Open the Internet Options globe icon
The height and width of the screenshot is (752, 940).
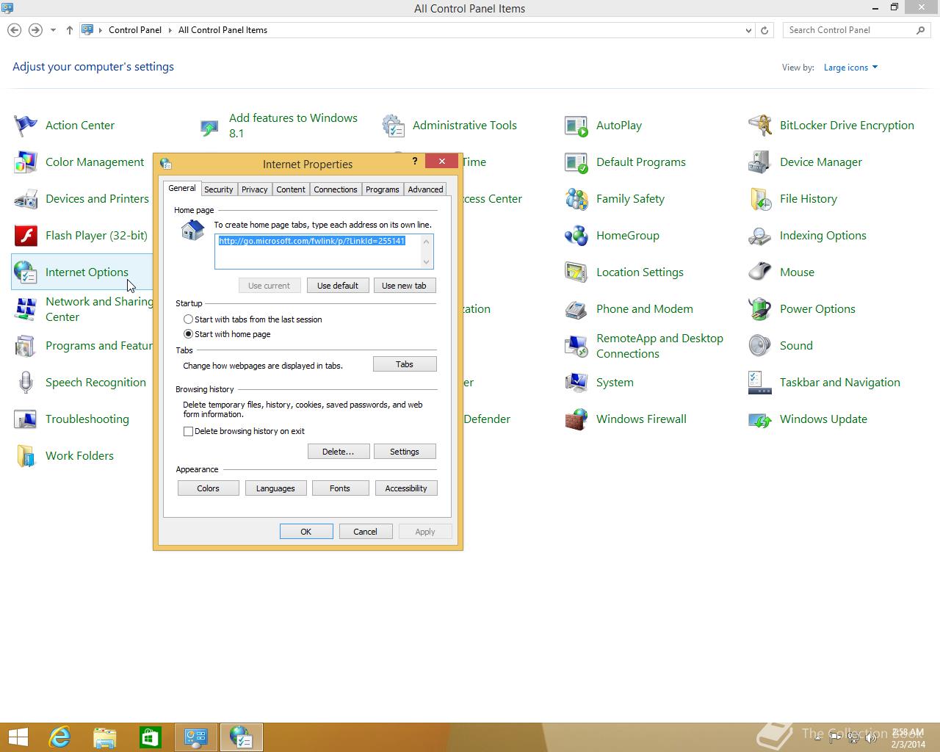[26, 272]
